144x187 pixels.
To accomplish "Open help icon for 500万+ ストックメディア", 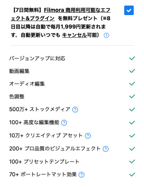I will pyautogui.click(x=75, y=110).
